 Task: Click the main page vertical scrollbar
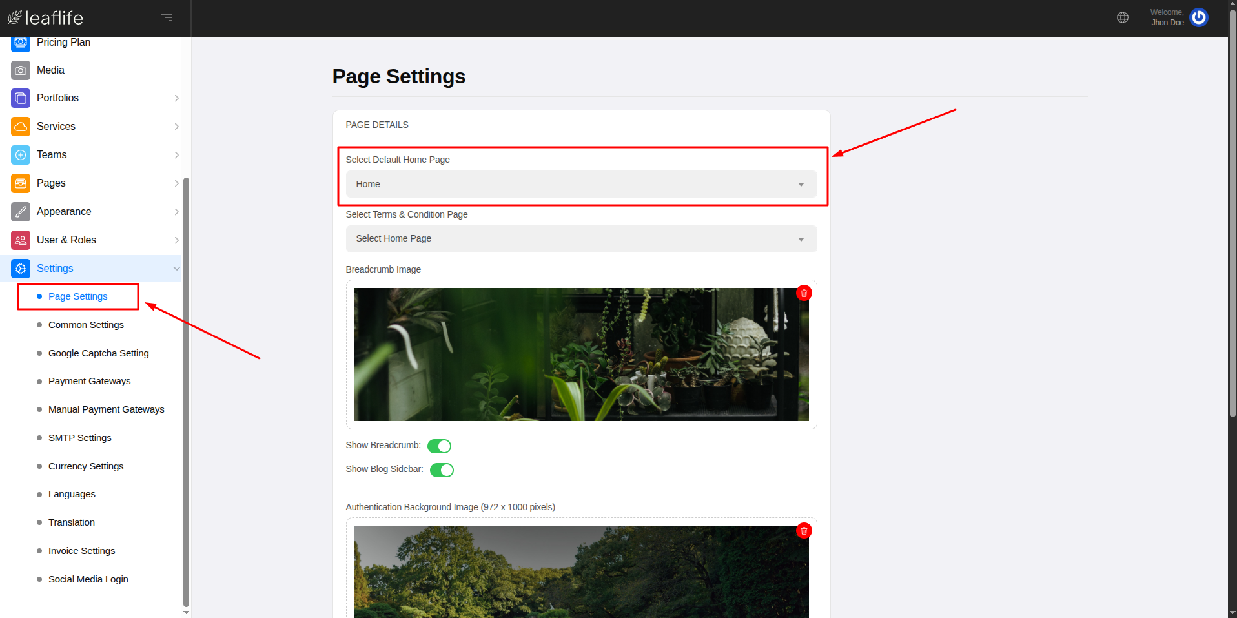point(1232,213)
